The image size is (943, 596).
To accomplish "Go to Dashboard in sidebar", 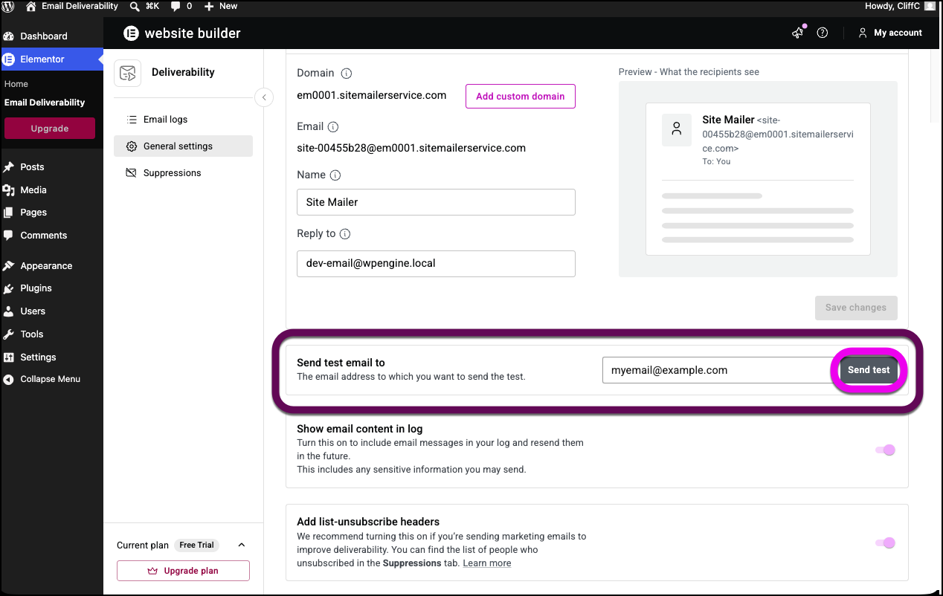I will (x=44, y=36).
